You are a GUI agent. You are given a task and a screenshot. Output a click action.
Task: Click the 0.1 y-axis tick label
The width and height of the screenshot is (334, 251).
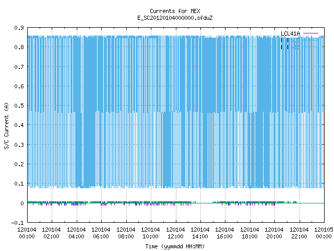[x=19, y=184]
